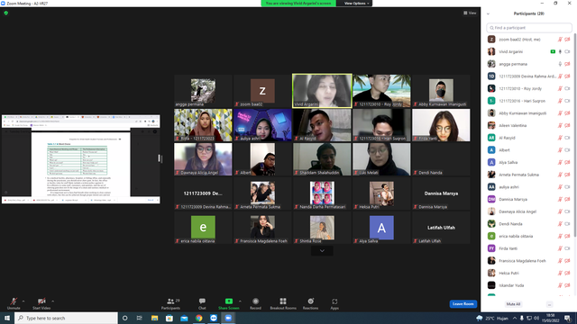Open share options arrow beside Share Screen
Image resolution: width=577 pixels, height=324 pixels.
coord(241,301)
